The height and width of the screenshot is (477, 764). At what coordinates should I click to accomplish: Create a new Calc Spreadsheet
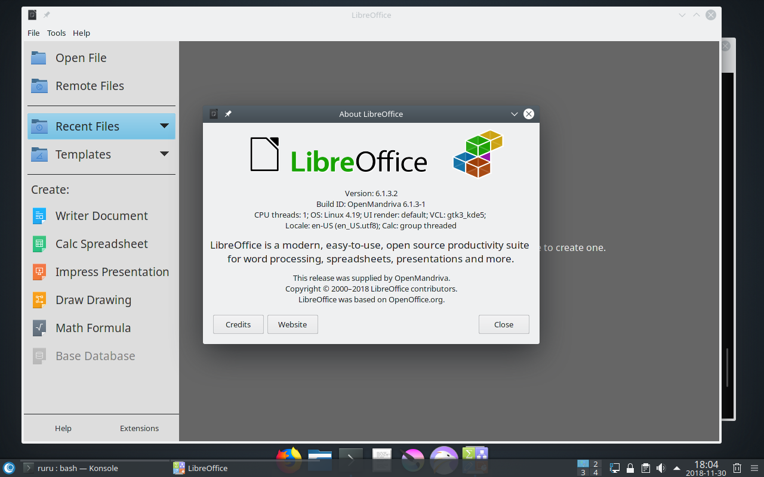click(101, 244)
